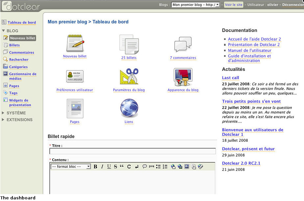The width and height of the screenshot is (304, 201).
Task: Open Dotclear 2.0 RC2.1 news link
Action: [241, 163]
